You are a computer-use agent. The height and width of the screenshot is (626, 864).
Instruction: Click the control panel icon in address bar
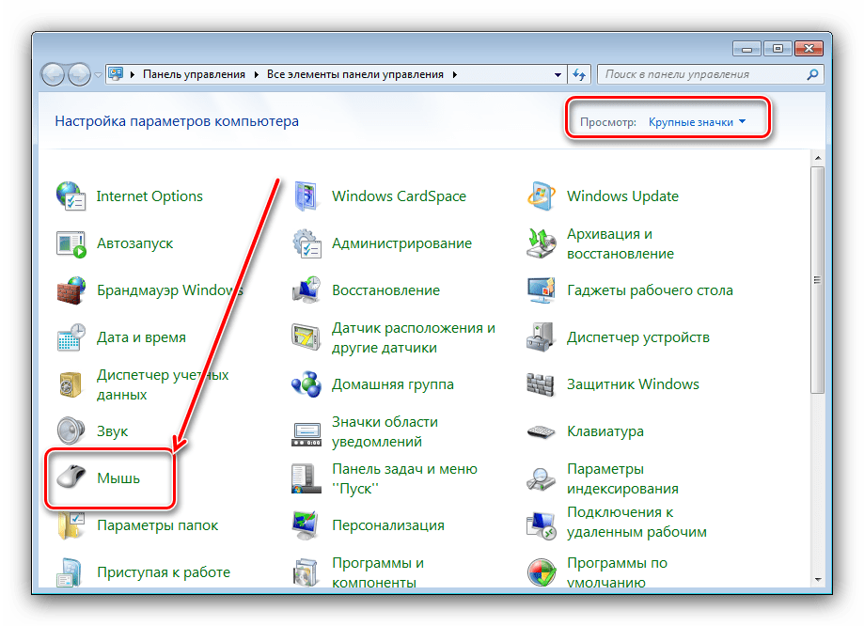[x=116, y=74]
